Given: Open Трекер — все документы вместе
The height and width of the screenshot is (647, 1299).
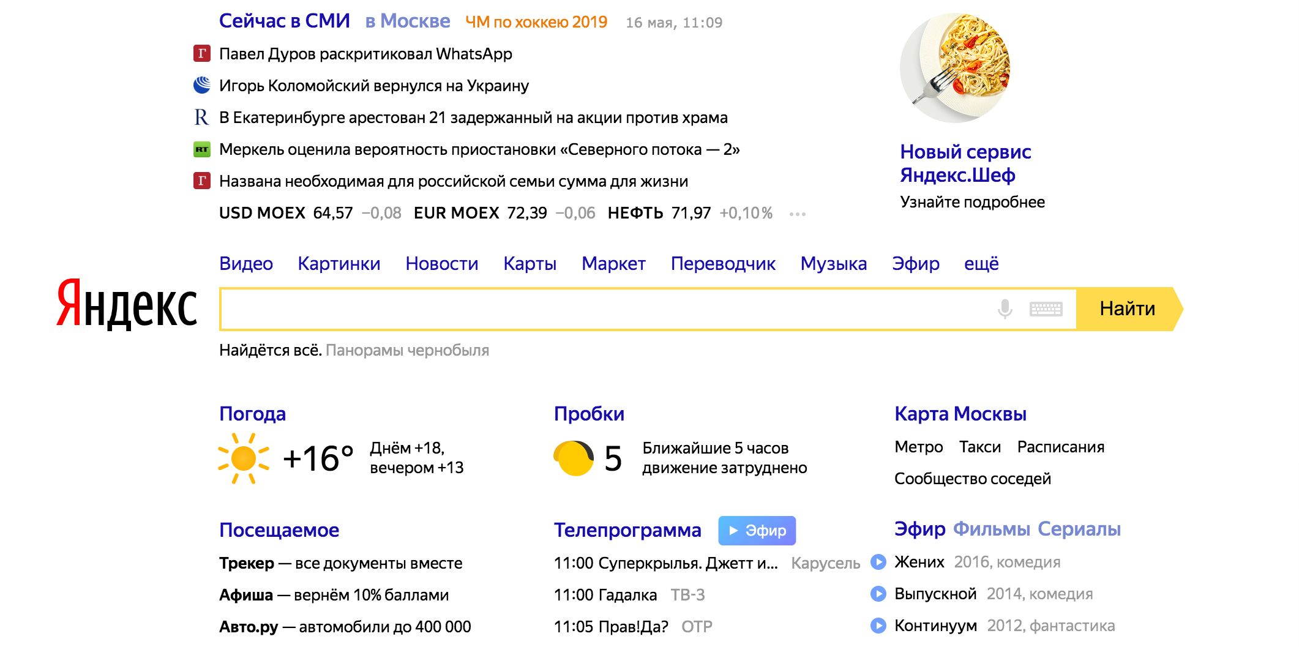Looking at the screenshot, I should click(341, 563).
